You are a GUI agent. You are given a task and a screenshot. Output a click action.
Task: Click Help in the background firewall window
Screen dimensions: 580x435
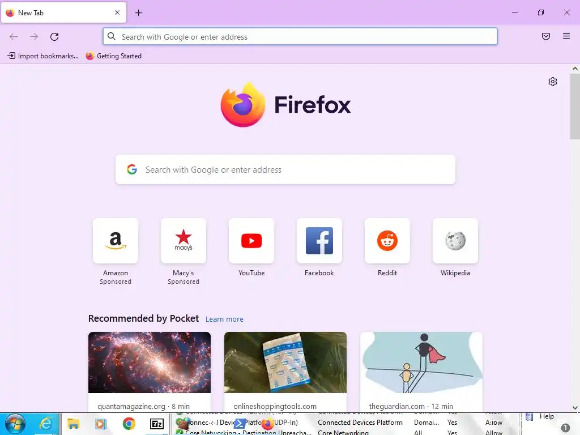547,416
